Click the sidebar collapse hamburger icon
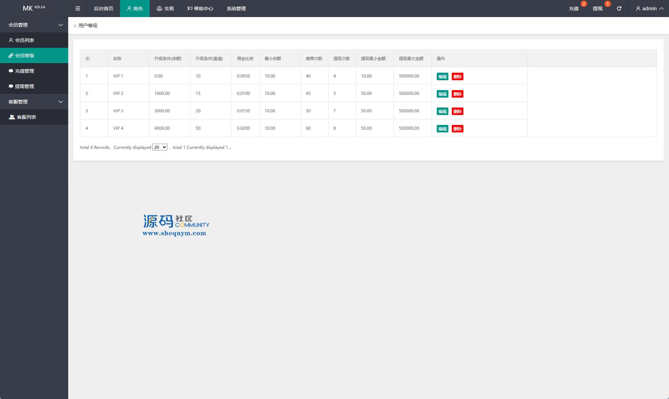This screenshot has height=399, width=669. tap(78, 9)
